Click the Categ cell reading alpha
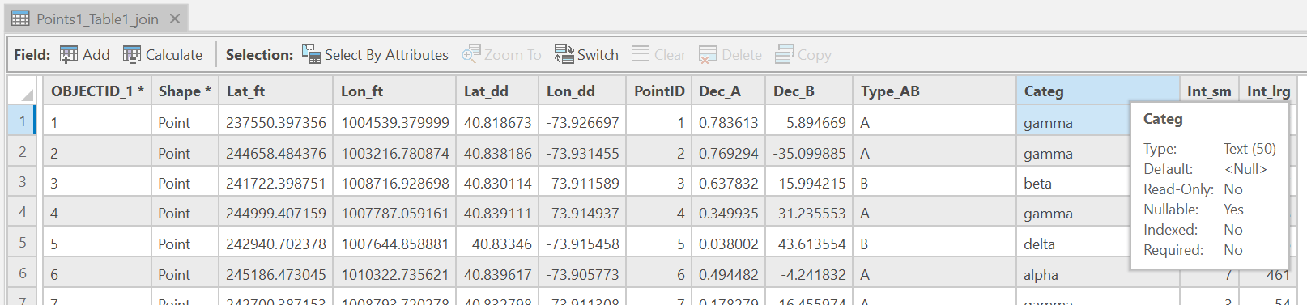1307x305 pixels. (1041, 274)
